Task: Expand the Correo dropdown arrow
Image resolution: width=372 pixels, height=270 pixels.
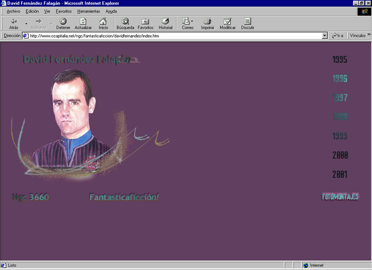Action: point(192,21)
